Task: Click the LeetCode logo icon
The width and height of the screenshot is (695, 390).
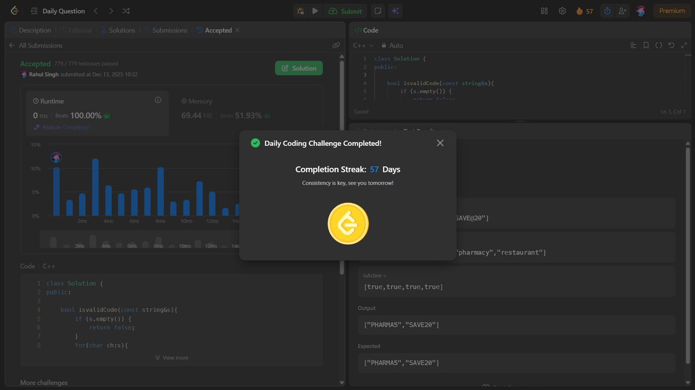Action: (14, 10)
